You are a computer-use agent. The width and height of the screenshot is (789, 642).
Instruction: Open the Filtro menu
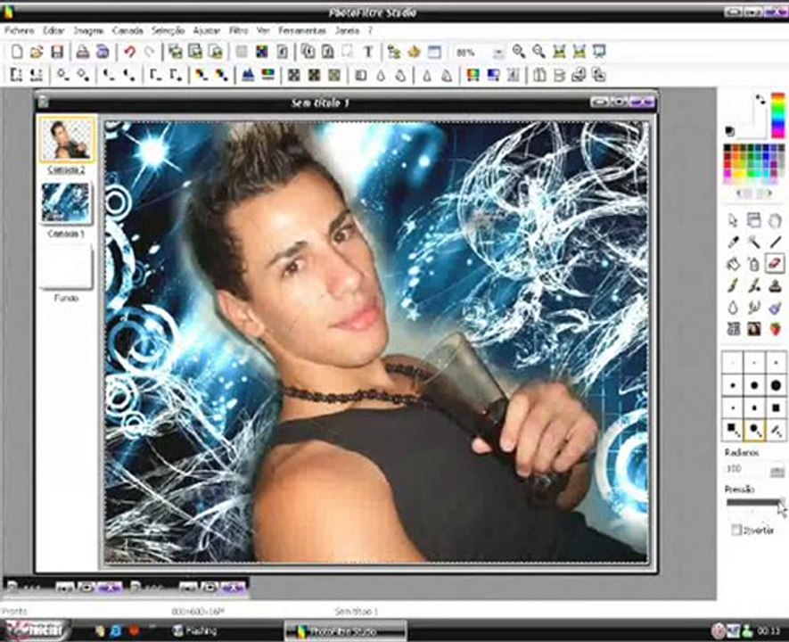[239, 30]
